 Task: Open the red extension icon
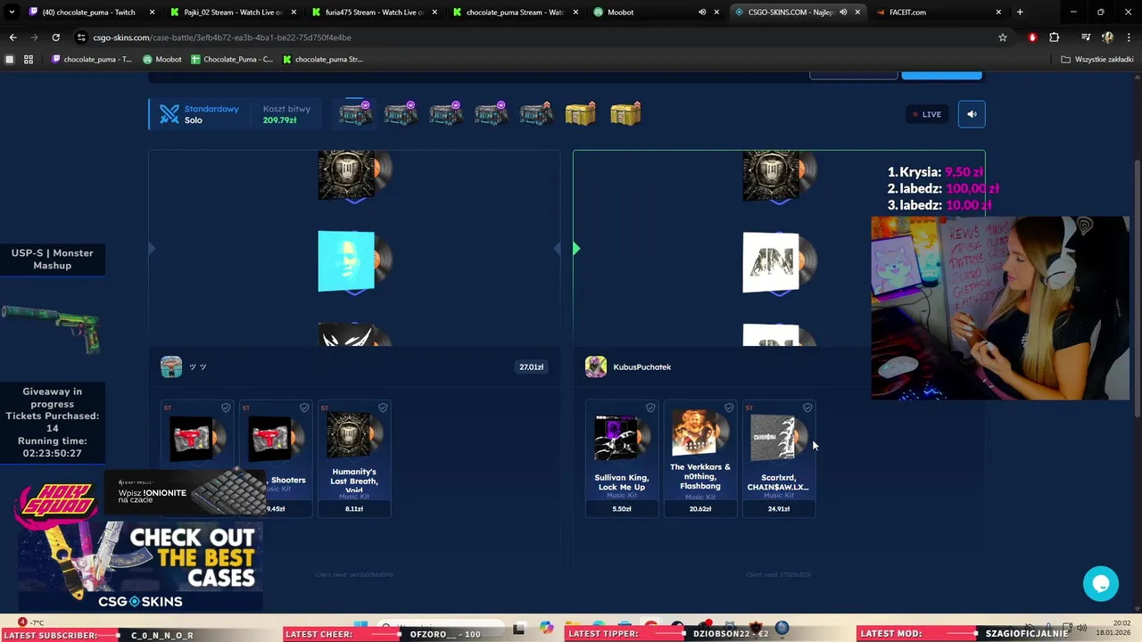click(x=1032, y=37)
